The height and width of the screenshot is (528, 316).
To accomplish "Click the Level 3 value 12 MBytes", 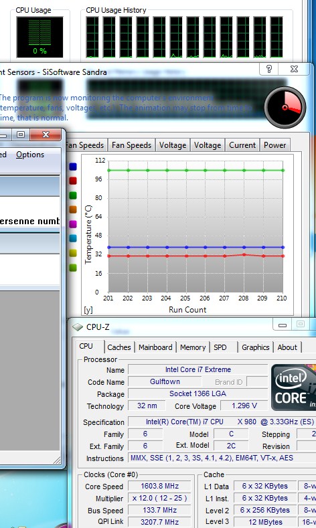I will [265, 522].
